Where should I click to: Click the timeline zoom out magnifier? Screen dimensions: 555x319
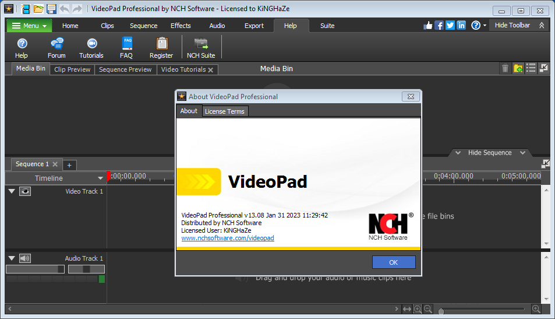[428, 309]
